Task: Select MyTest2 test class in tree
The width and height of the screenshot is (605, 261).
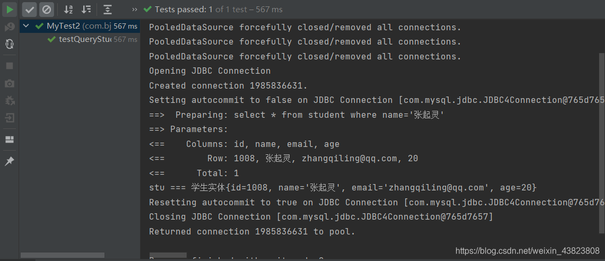Action: (x=64, y=26)
